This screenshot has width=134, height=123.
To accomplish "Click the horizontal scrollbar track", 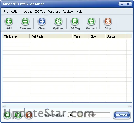I will [67, 106].
